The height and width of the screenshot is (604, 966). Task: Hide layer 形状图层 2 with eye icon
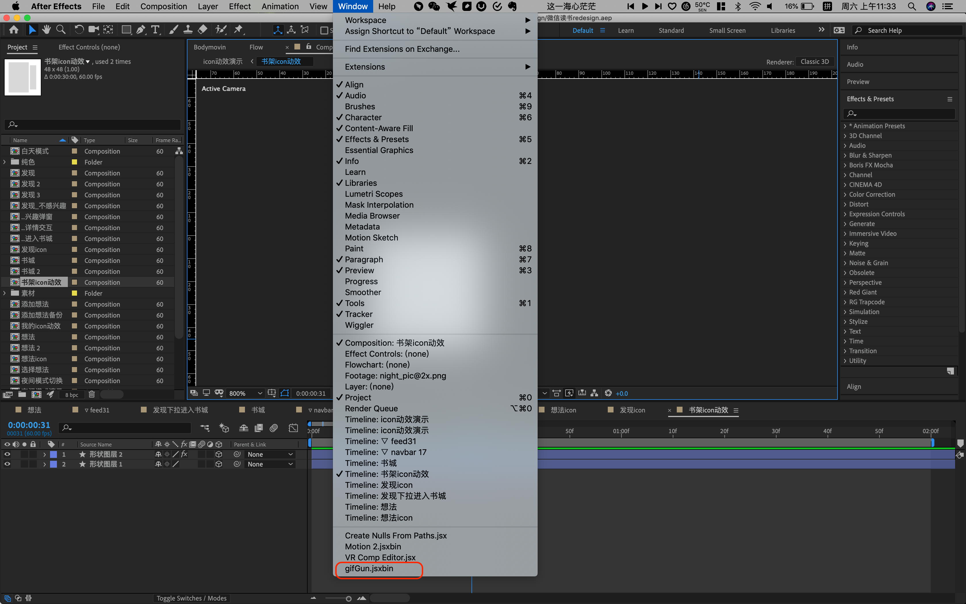pos(7,454)
